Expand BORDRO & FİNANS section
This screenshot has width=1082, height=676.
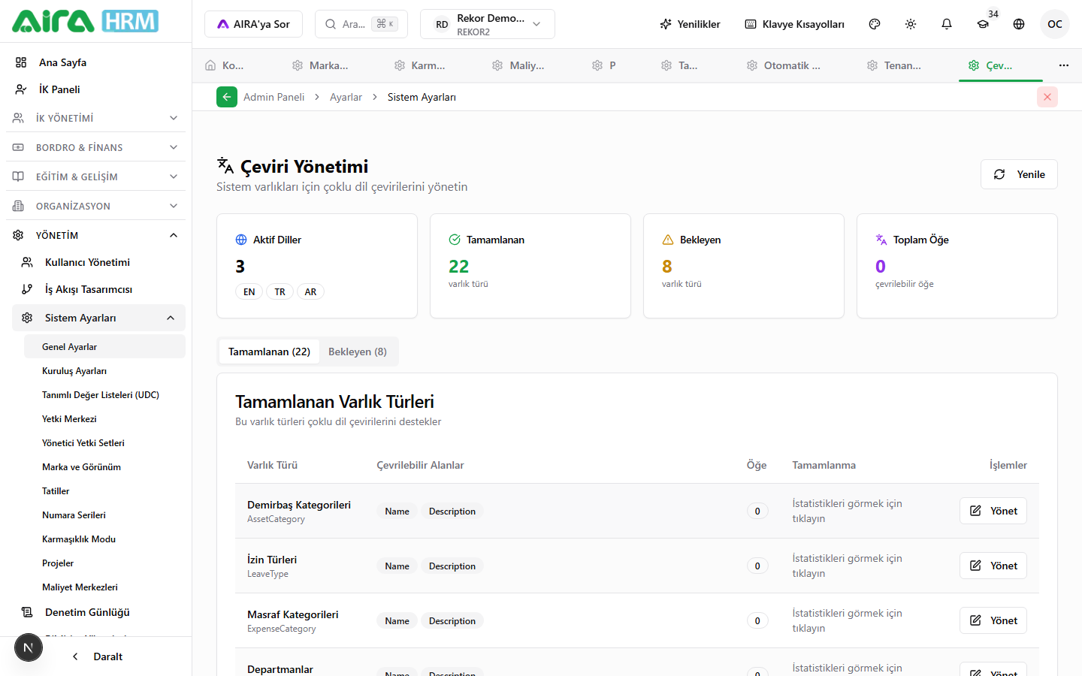(x=96, y=147)
